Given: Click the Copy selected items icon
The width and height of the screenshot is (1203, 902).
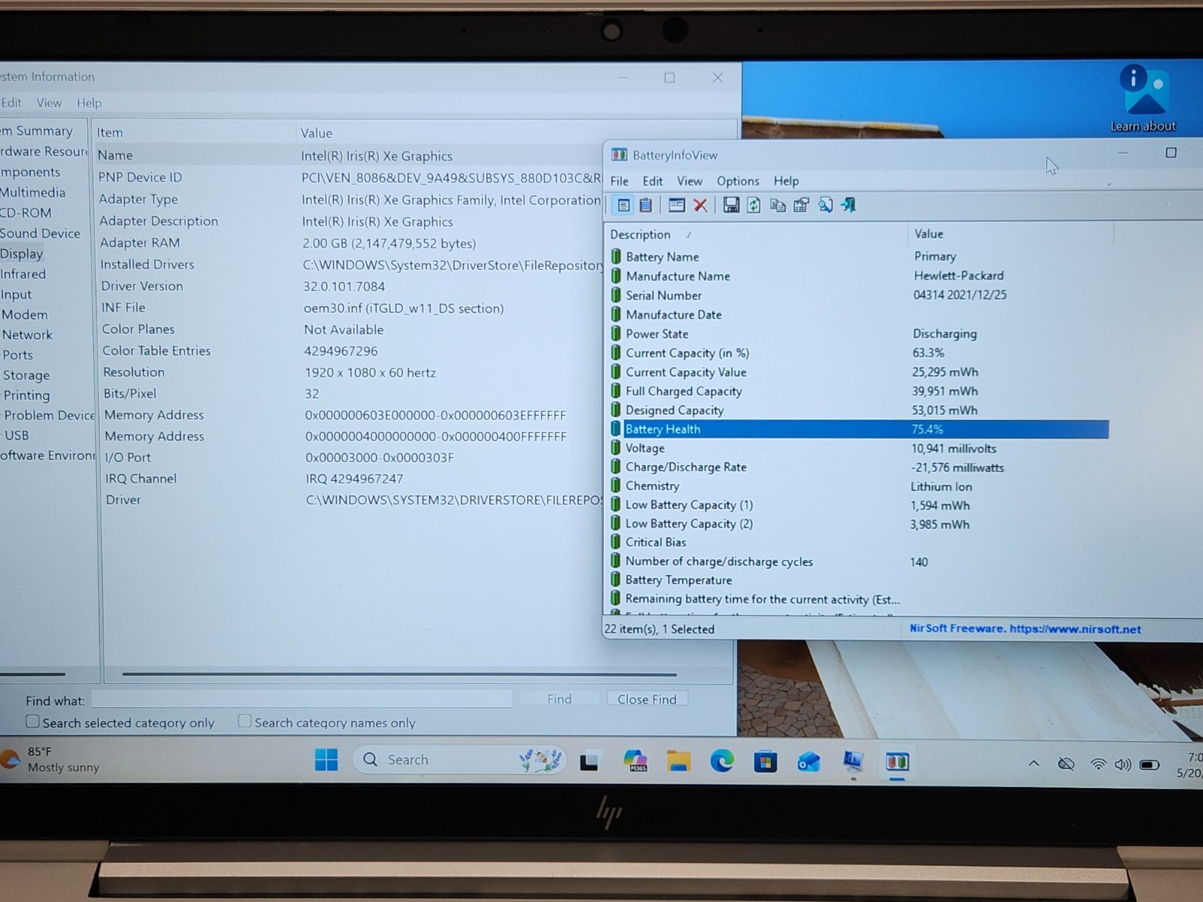Looking at the screenshot, I should [x=777, y=205].
